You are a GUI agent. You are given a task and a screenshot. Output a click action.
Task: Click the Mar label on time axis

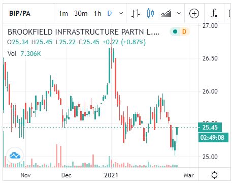click(189, 175)
